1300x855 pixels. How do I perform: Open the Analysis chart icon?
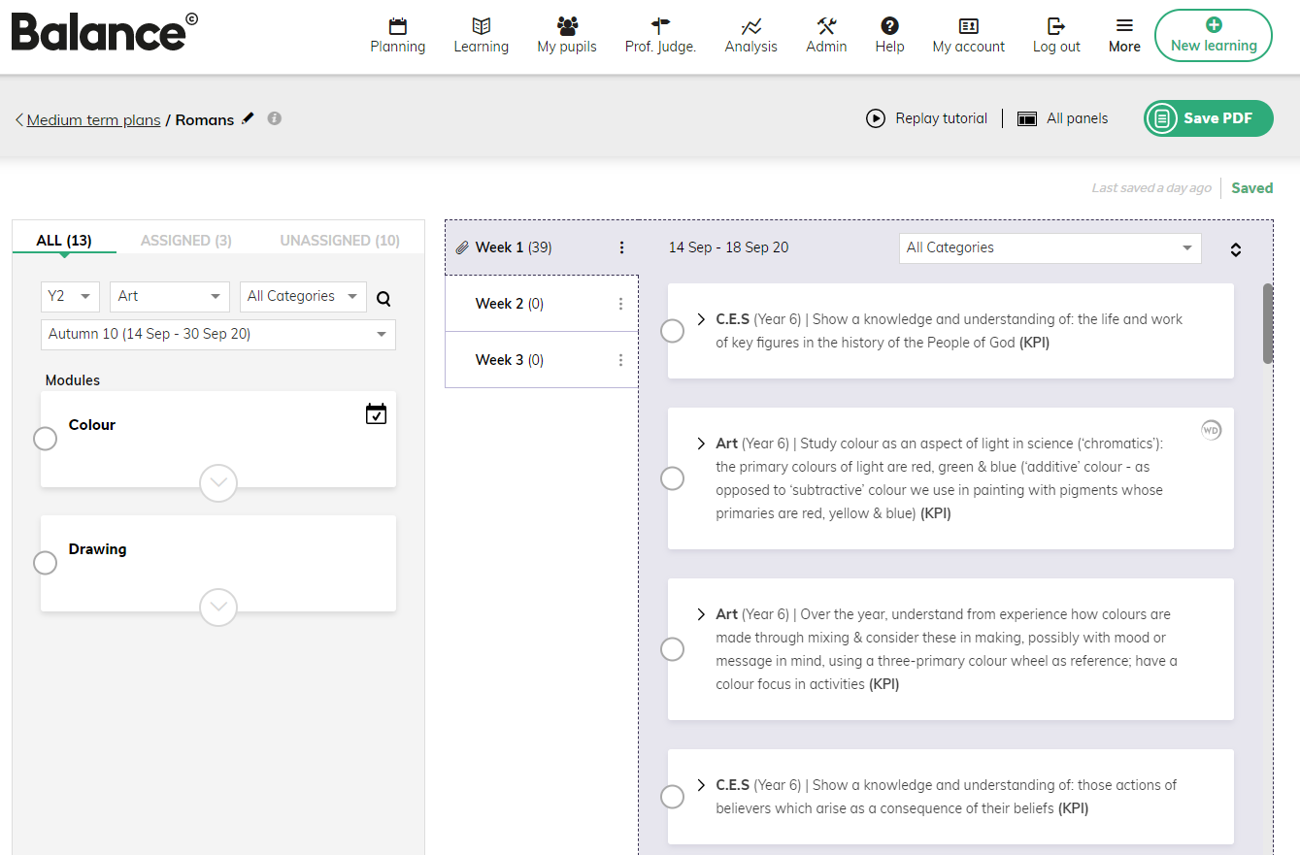(x=750, y=26)
